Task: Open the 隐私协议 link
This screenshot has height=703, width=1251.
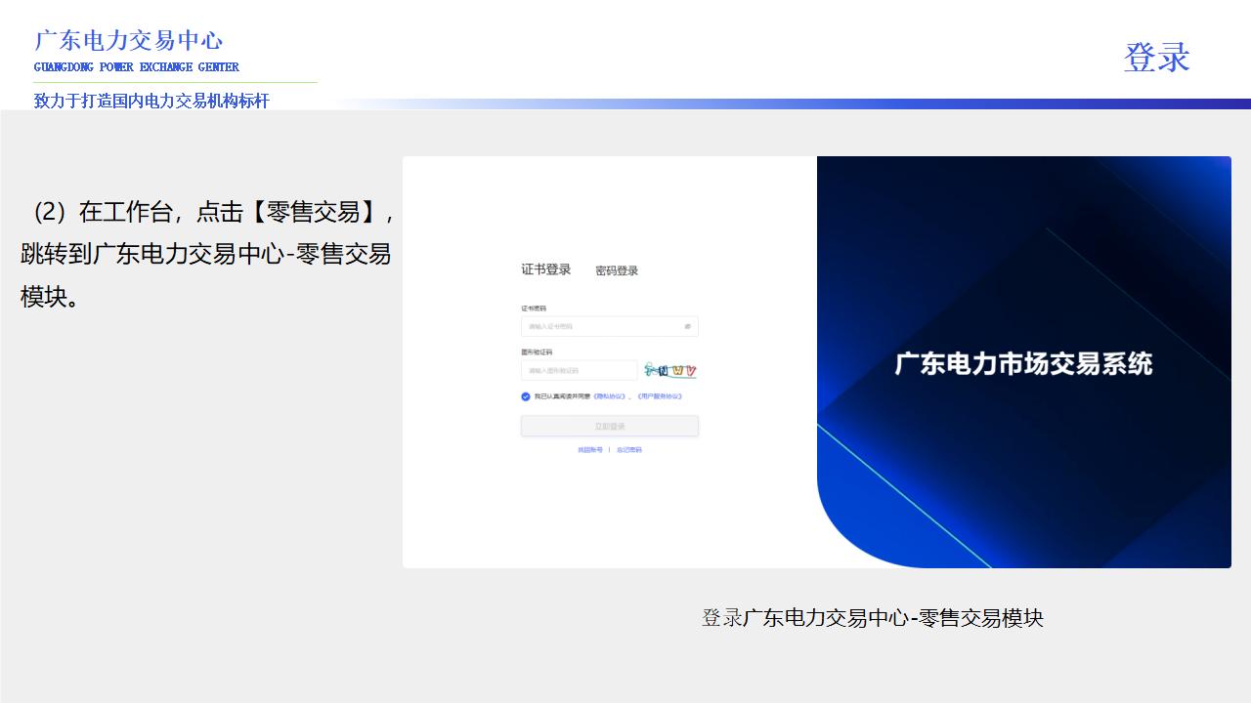Action: tap(609, 396)
